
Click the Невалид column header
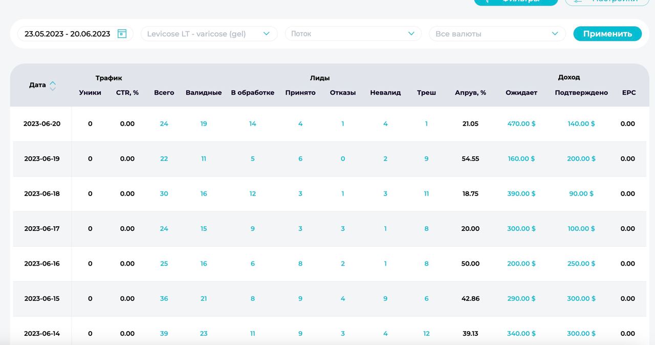click(x=385, y=93)
